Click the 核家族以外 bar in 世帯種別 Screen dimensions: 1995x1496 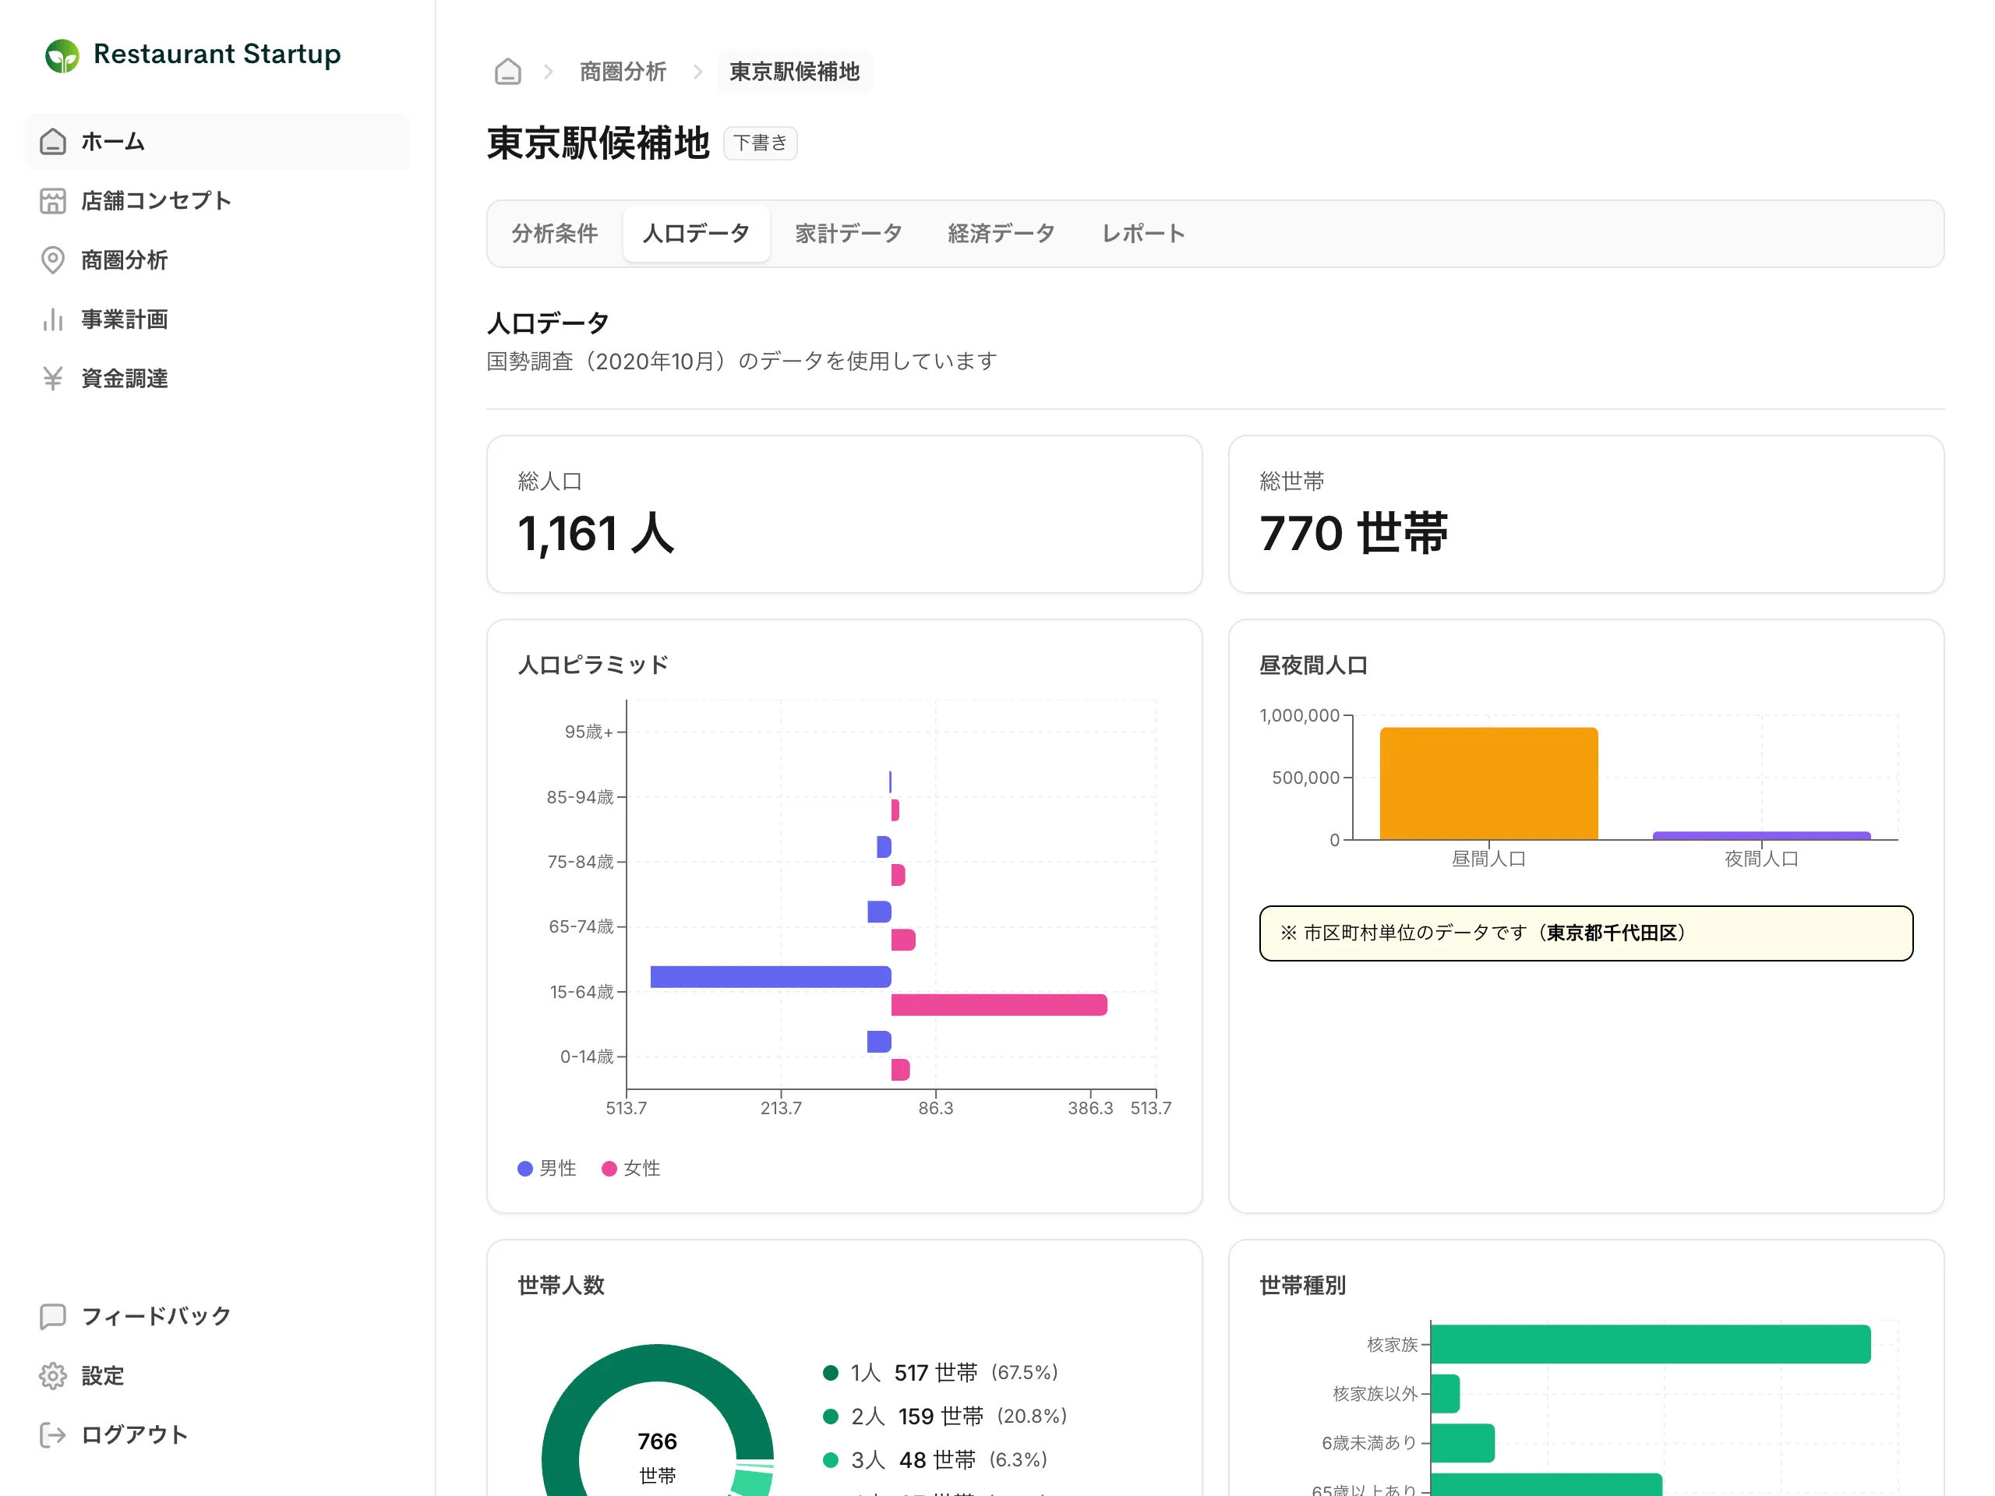pos(1445,1394)
